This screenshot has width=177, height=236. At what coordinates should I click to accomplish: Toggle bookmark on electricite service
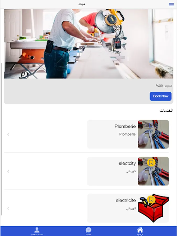(151, 200)
